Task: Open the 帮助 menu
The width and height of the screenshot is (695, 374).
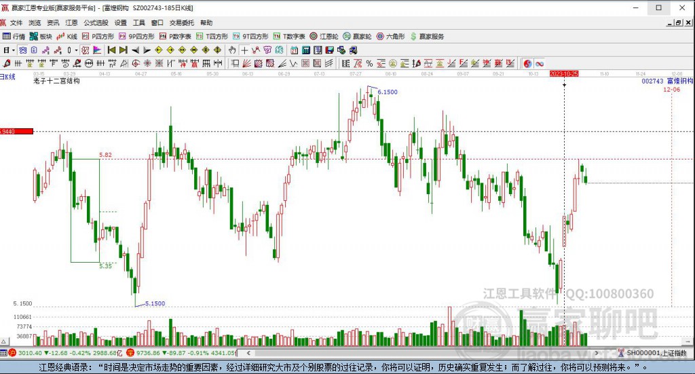Action: 206,22
